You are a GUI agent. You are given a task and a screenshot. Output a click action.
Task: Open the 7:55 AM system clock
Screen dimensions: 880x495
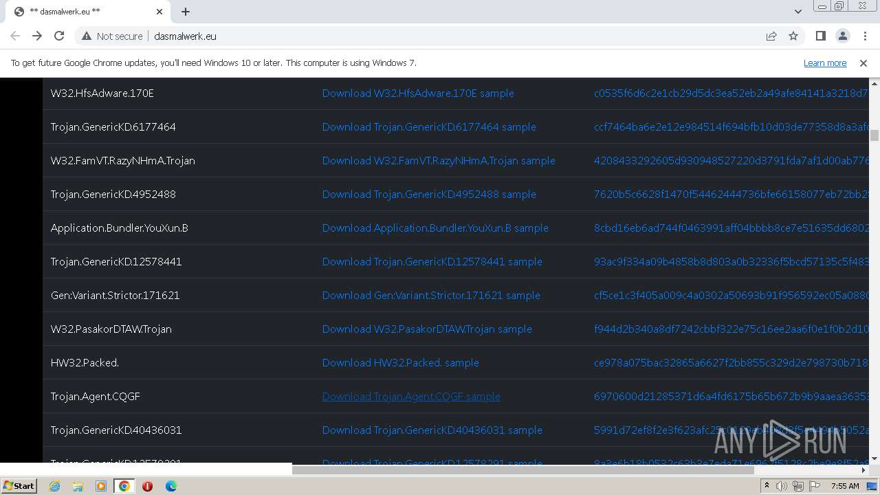pos(845,486)
